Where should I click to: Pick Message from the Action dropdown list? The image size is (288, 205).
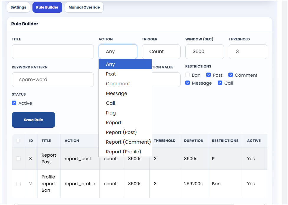click(117, 93)
